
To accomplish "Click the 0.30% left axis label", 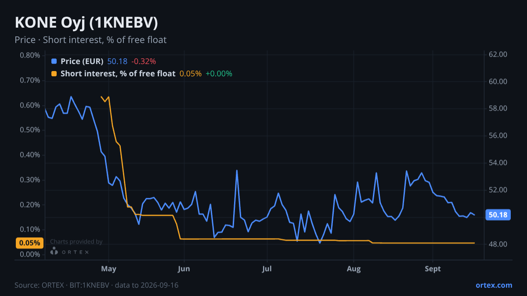I will pyautogui.click(x=30, y=180).
